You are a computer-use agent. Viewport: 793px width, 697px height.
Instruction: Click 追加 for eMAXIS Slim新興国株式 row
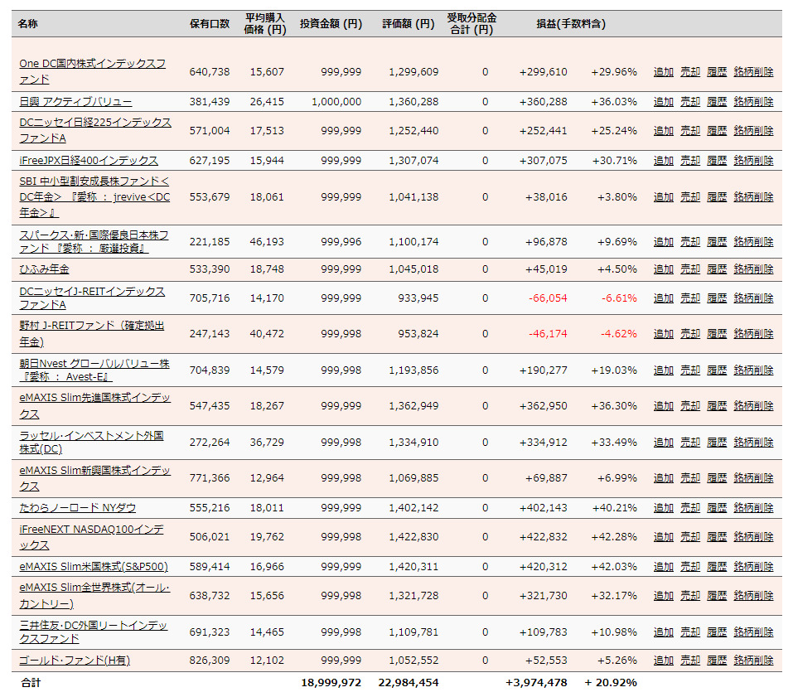pyautogui.click(x=663, y=478)
